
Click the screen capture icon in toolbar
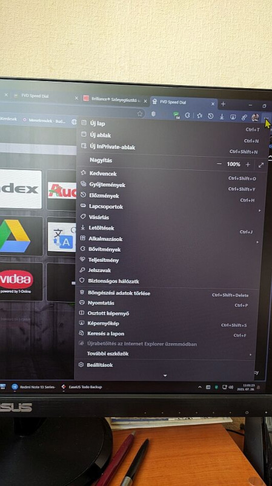233,117
